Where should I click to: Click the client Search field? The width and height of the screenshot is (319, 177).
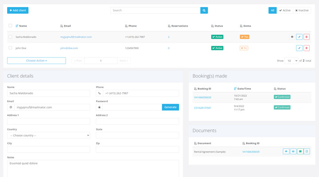pyautogui.click(x=155, y=10)
